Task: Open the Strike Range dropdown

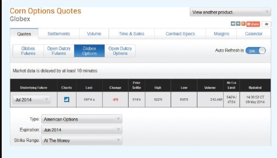Action: (x=81, y=140)
